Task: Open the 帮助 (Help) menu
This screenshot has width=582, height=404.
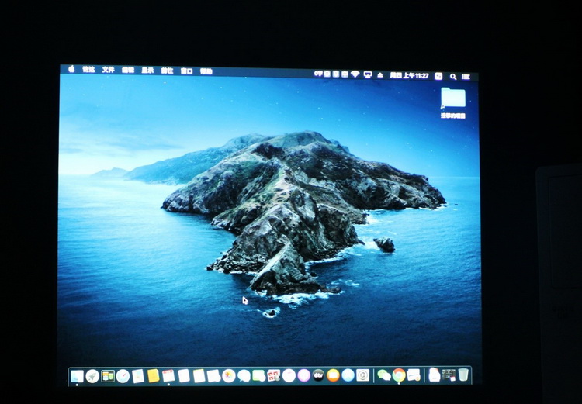Action: [206, 71]
